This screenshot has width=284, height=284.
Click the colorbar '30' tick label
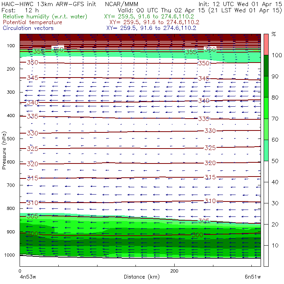pyautogui.click(x=275, y=203)
